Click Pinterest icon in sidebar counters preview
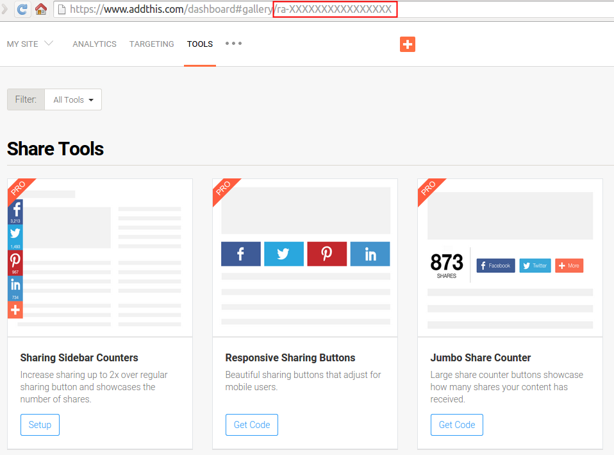Image resolution: width=614 pixels, height=455 pixels. click(15, 262)
